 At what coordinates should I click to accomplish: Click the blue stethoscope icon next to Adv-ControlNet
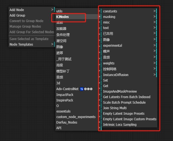point(82,89)
